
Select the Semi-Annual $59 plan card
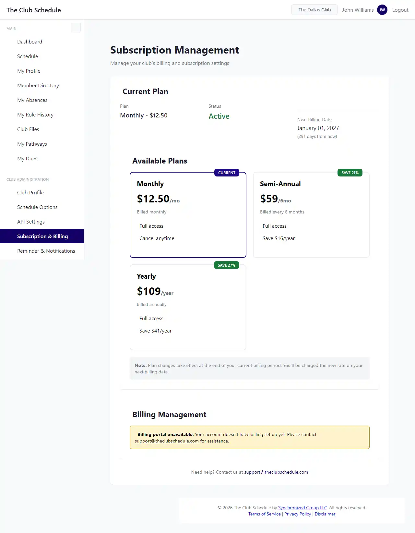311,214
